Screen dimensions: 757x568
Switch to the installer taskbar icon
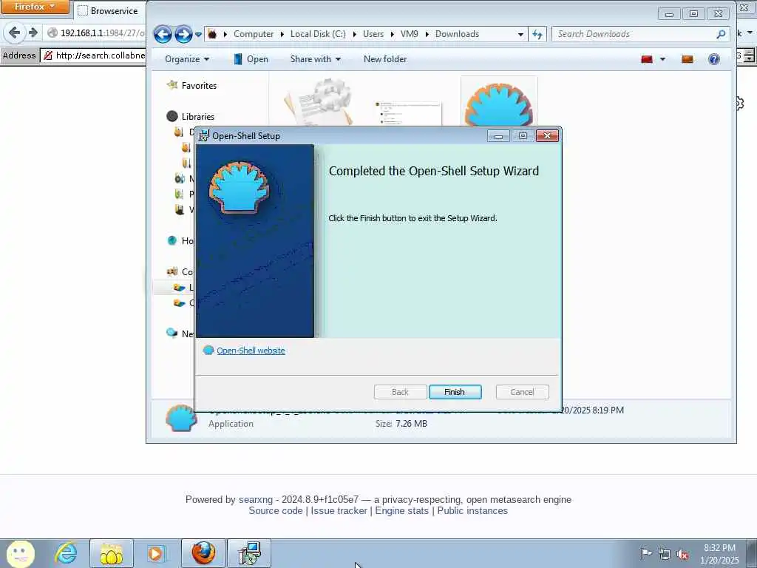click(249, 553)
